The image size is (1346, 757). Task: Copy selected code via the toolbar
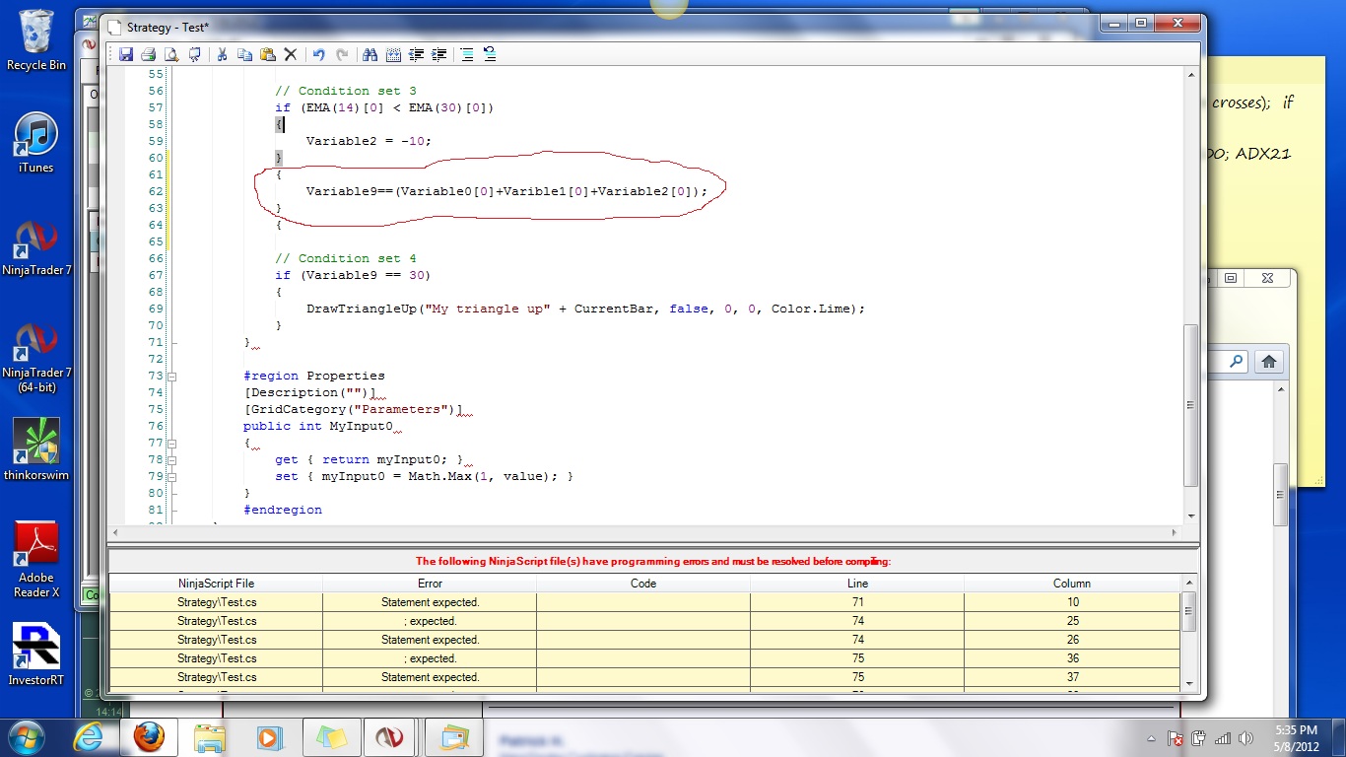244,55
